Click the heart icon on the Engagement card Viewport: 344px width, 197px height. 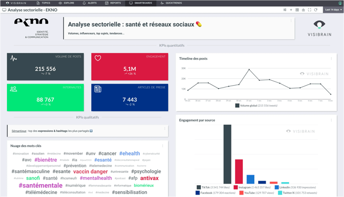coord(98,58)
